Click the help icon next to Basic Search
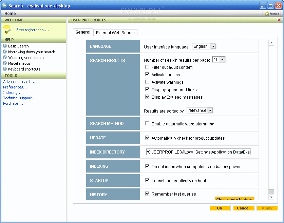 pos(5,46)
